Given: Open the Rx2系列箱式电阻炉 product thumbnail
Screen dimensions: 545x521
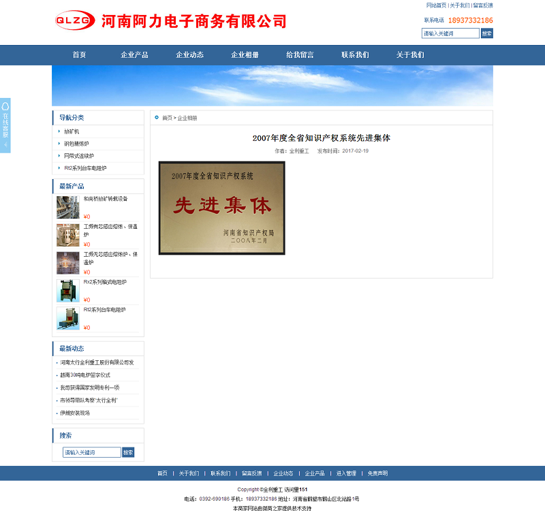Looking at the screenshot, I should [x=67, y=290].
